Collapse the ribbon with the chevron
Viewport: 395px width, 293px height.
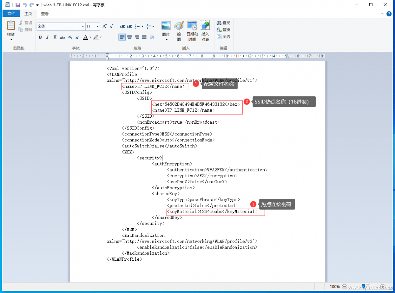coord(382,14)
